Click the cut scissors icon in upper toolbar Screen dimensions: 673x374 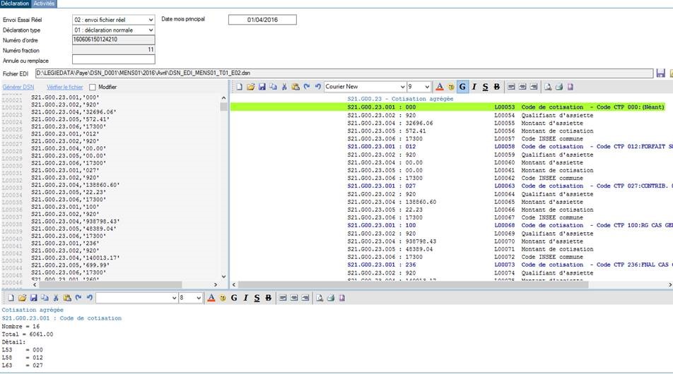[x=284, y=87]
